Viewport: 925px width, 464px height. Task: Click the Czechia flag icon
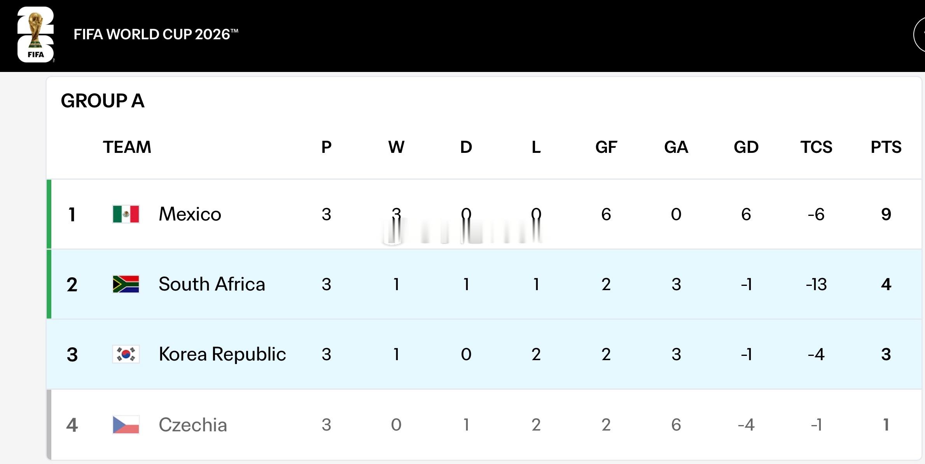point(126,425)
